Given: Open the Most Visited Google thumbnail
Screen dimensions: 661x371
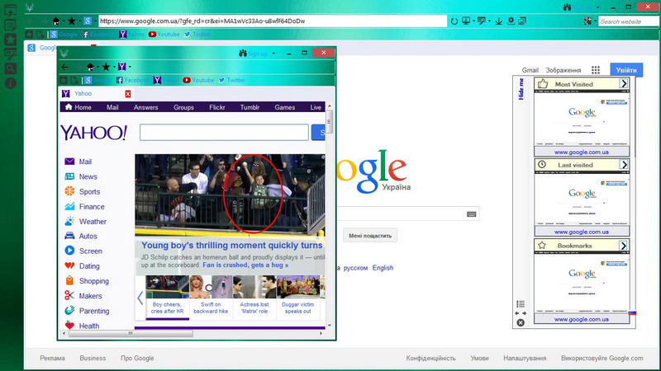Looking at the screenshot, I should tap(582, 118).
